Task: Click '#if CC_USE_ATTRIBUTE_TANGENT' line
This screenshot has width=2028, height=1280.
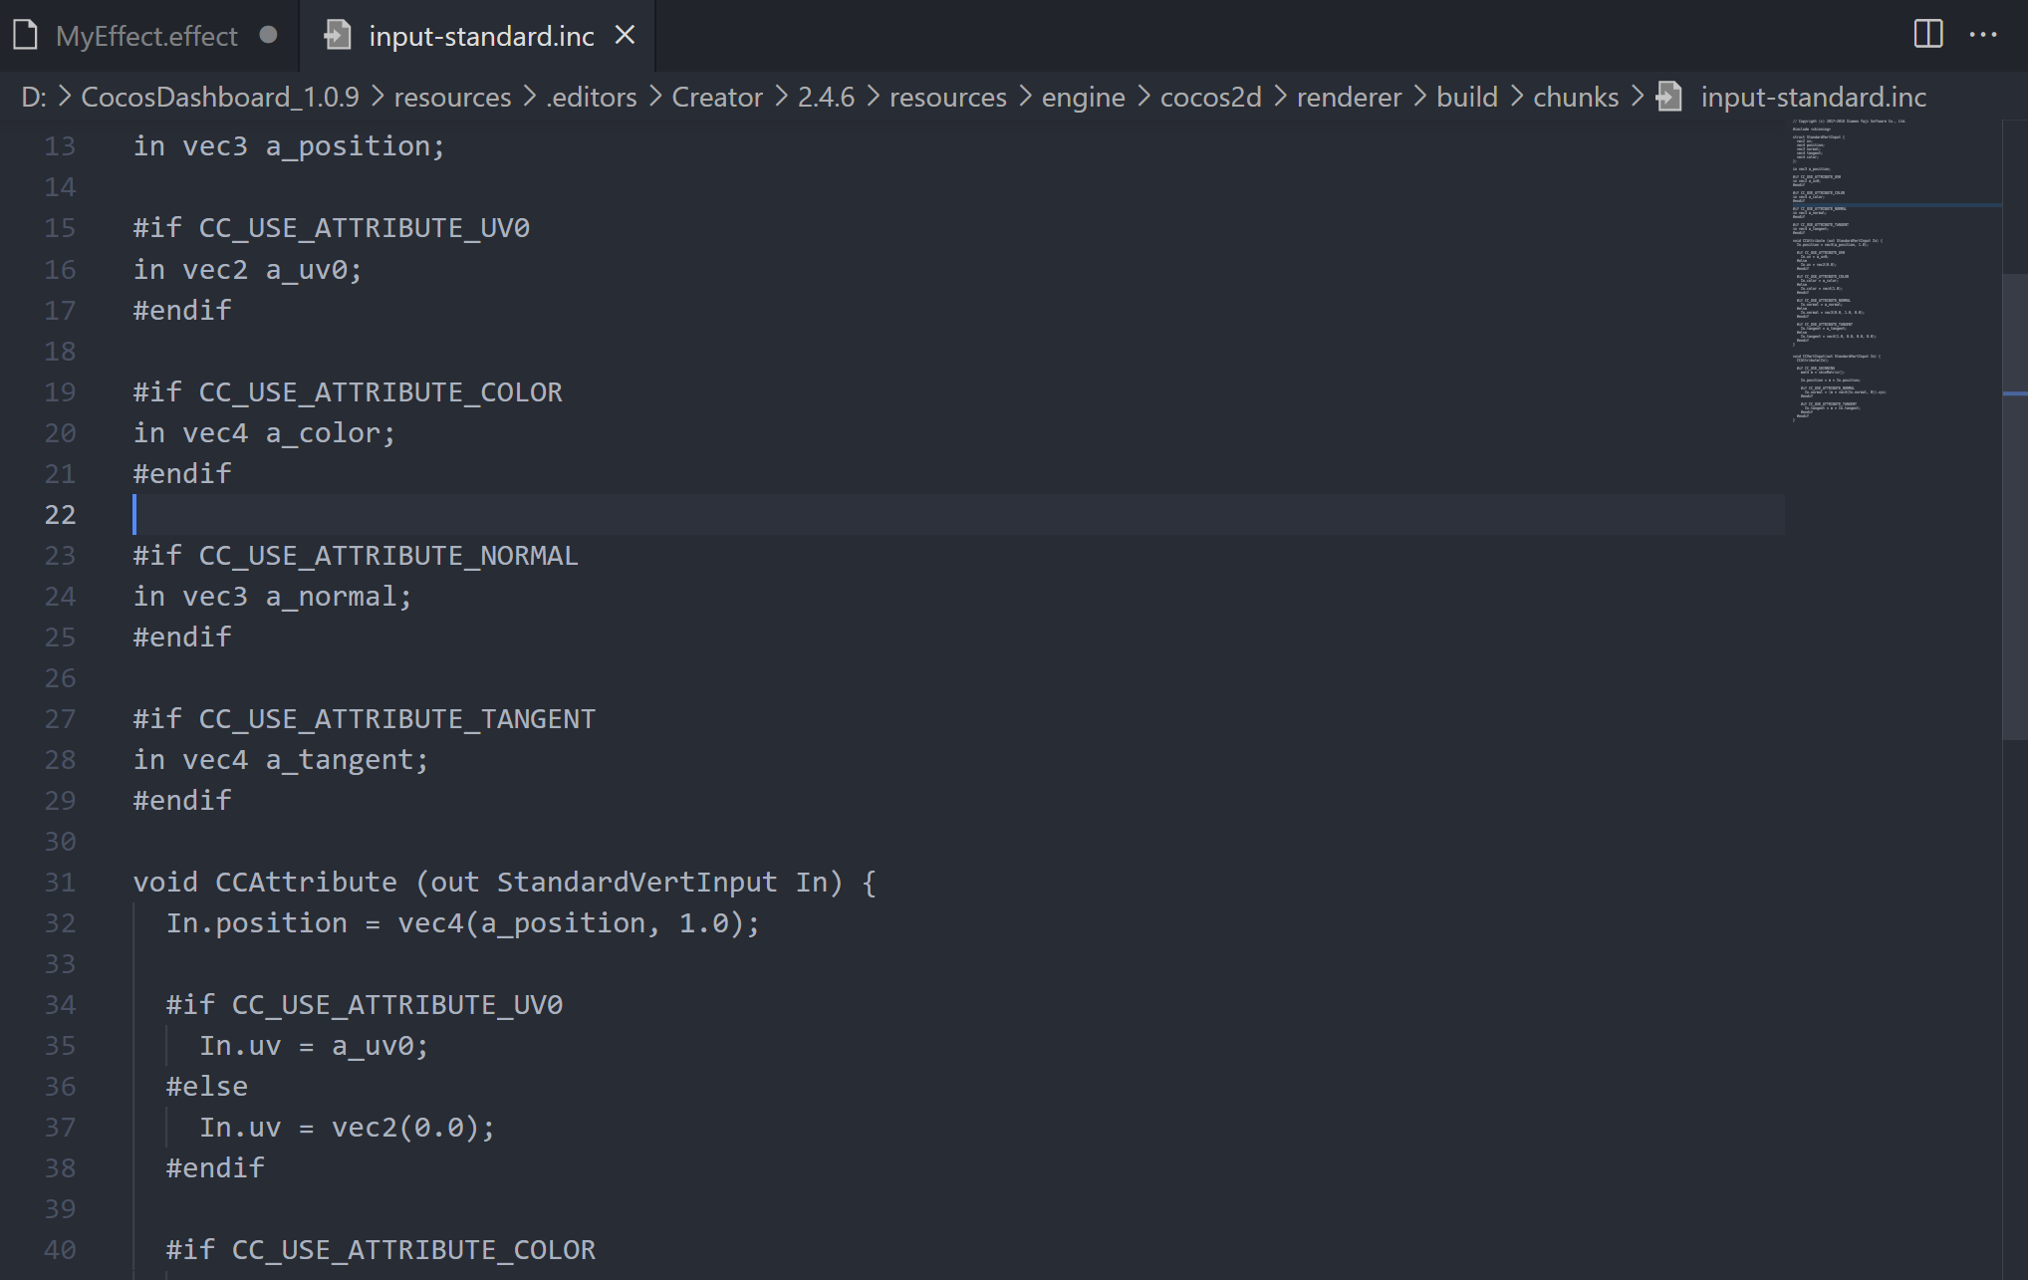Action: coord(365,718)
